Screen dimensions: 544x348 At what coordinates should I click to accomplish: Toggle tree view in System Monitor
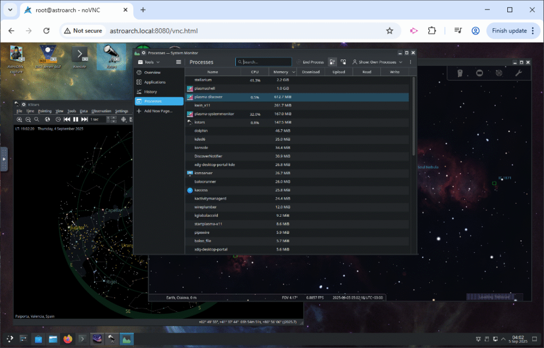click(x=343, y=62)
